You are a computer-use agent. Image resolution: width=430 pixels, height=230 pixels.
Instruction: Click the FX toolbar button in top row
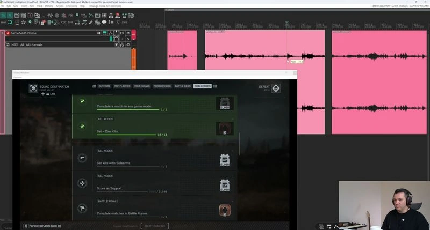pos(70,16)
